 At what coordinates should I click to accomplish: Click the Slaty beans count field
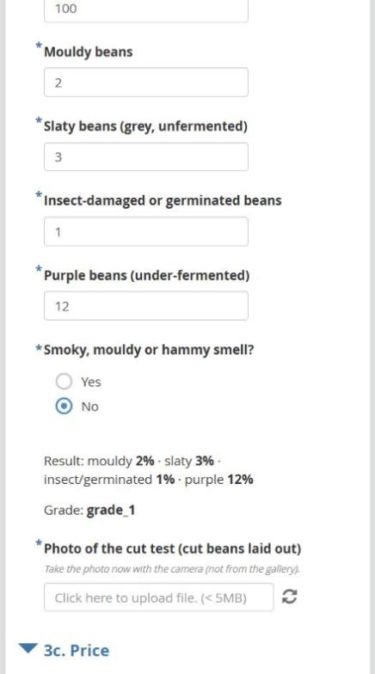pos(146,156)
